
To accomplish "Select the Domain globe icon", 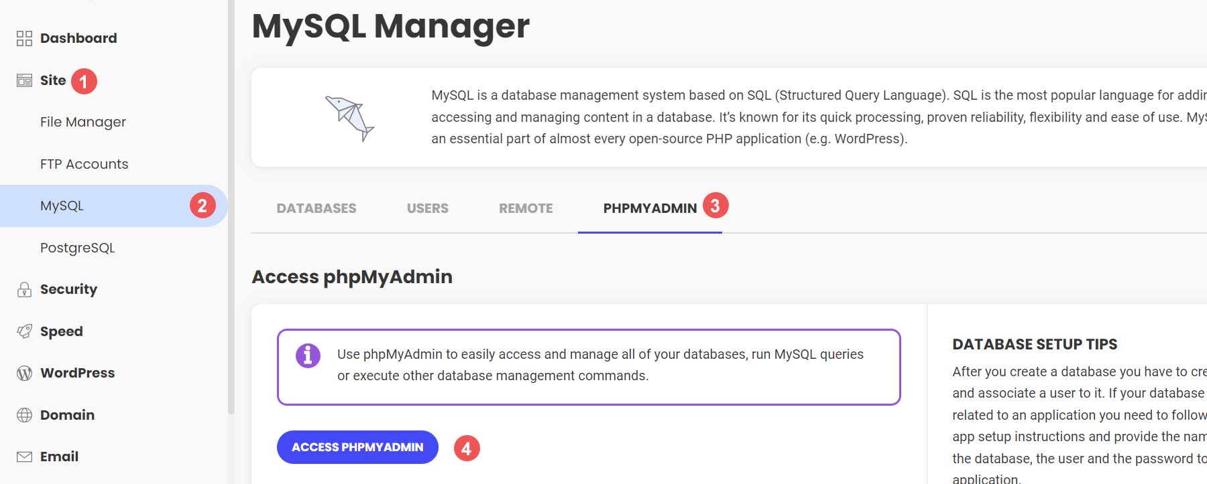I will click(25, 414).
